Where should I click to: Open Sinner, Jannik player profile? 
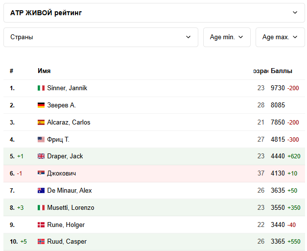67,88
